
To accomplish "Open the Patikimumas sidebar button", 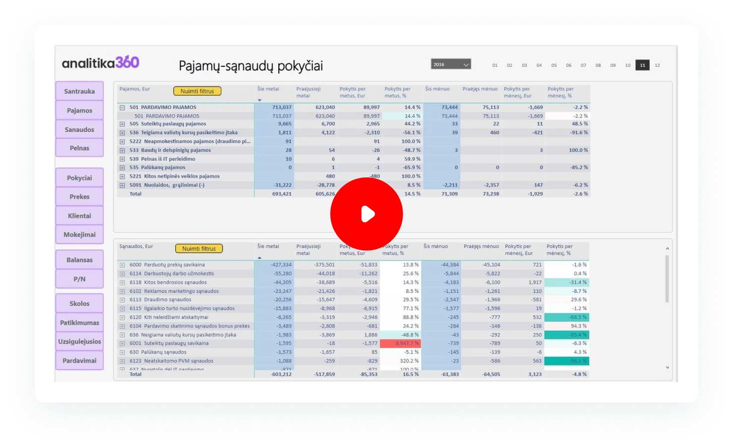I will 79,323.
